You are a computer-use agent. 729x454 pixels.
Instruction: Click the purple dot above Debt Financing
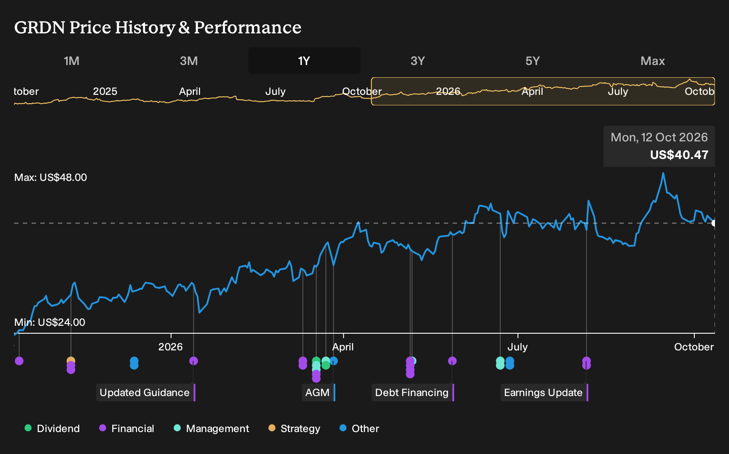452,361
